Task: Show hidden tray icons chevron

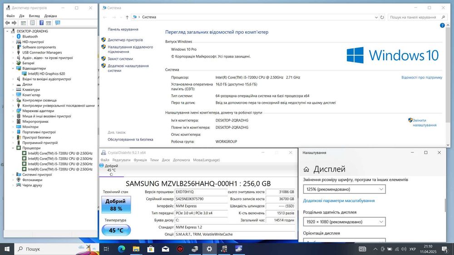Action: click(x=375, y=249)
